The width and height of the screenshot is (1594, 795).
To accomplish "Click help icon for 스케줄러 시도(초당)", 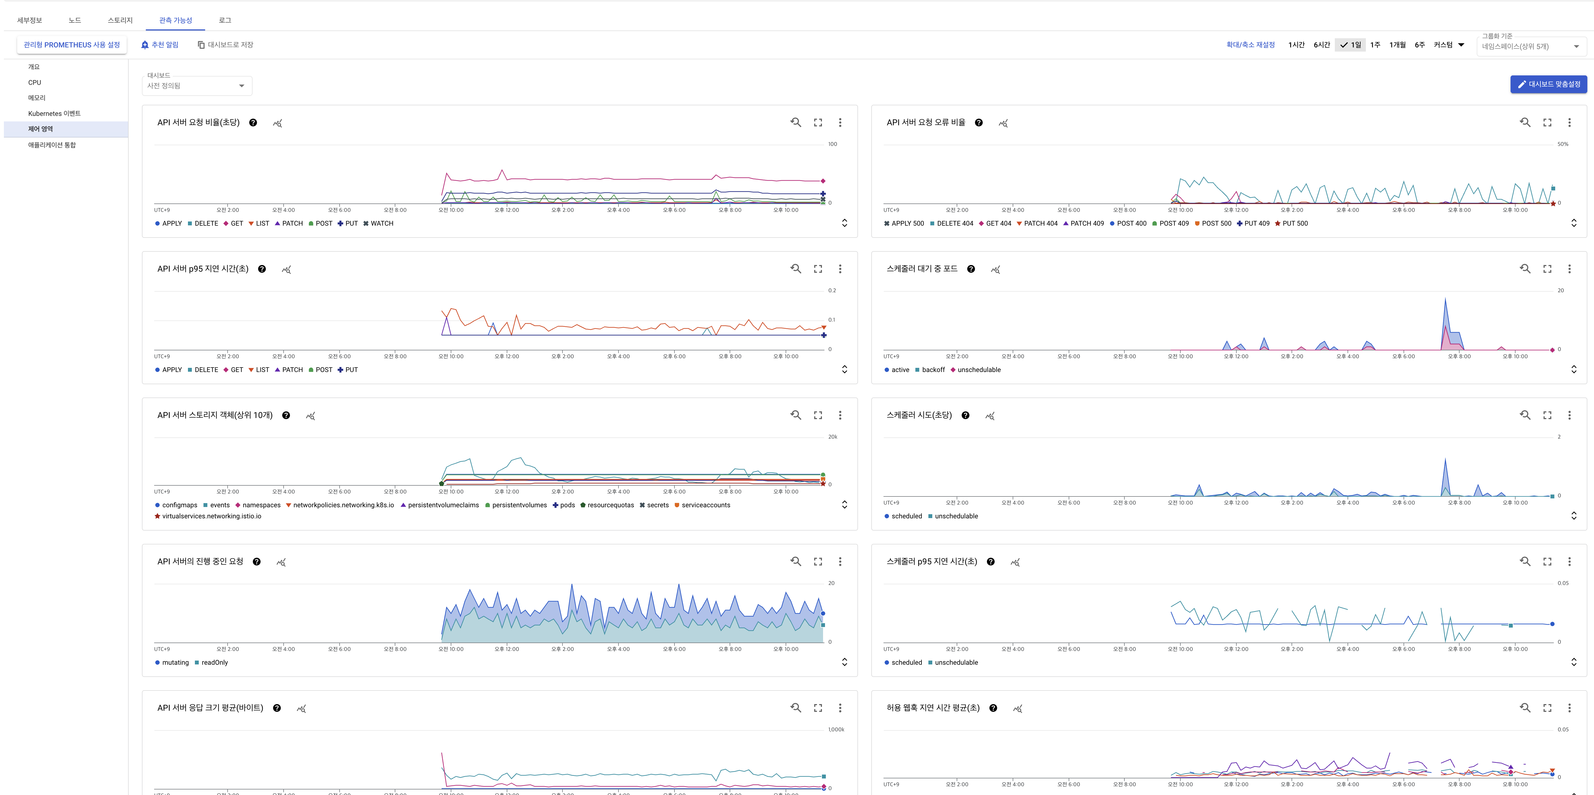I will click(x=965, y=415).
